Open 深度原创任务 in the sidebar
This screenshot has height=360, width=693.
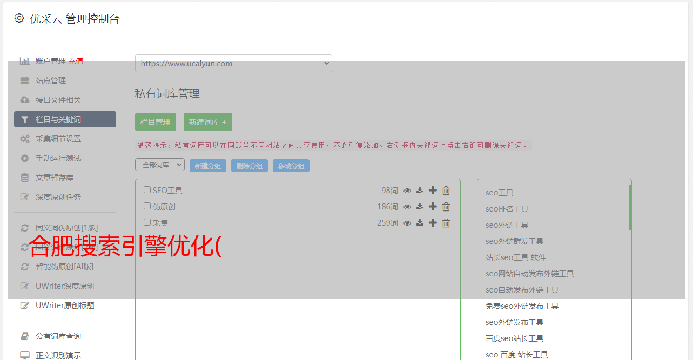(58, 197)
